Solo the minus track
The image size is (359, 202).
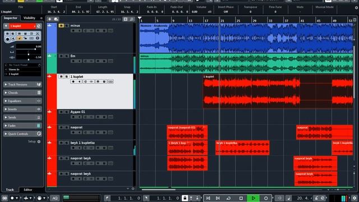(x=67, y=26)
